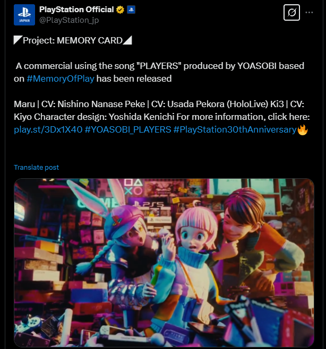Click the PS5 sign in the video
Viewport: 326px width, 349px height.
pos(149,204)
